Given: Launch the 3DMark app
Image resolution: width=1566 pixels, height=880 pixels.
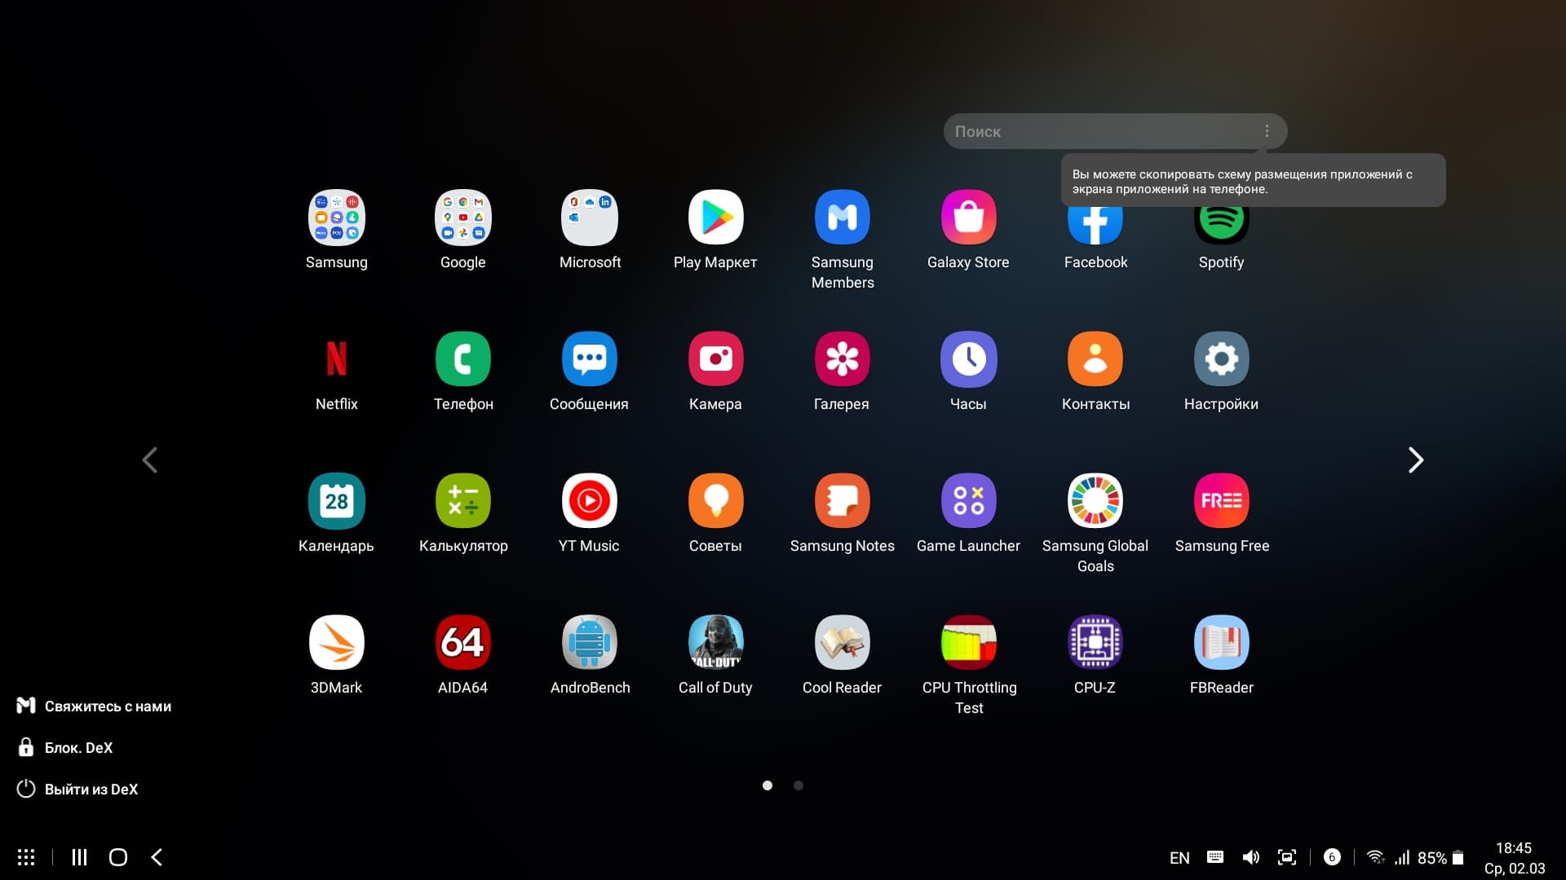Looking at the screenshot, I should (x=336, y=643).
